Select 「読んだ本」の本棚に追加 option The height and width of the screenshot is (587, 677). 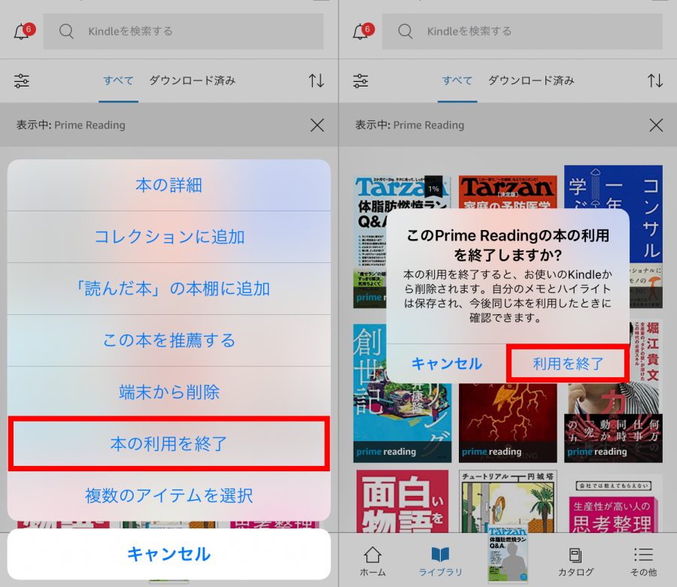(x=168, y=289)
